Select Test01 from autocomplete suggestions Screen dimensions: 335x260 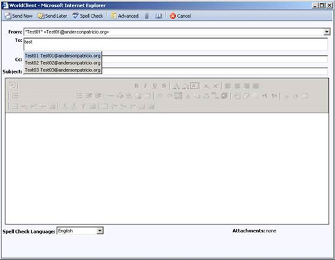click(62, 56)
